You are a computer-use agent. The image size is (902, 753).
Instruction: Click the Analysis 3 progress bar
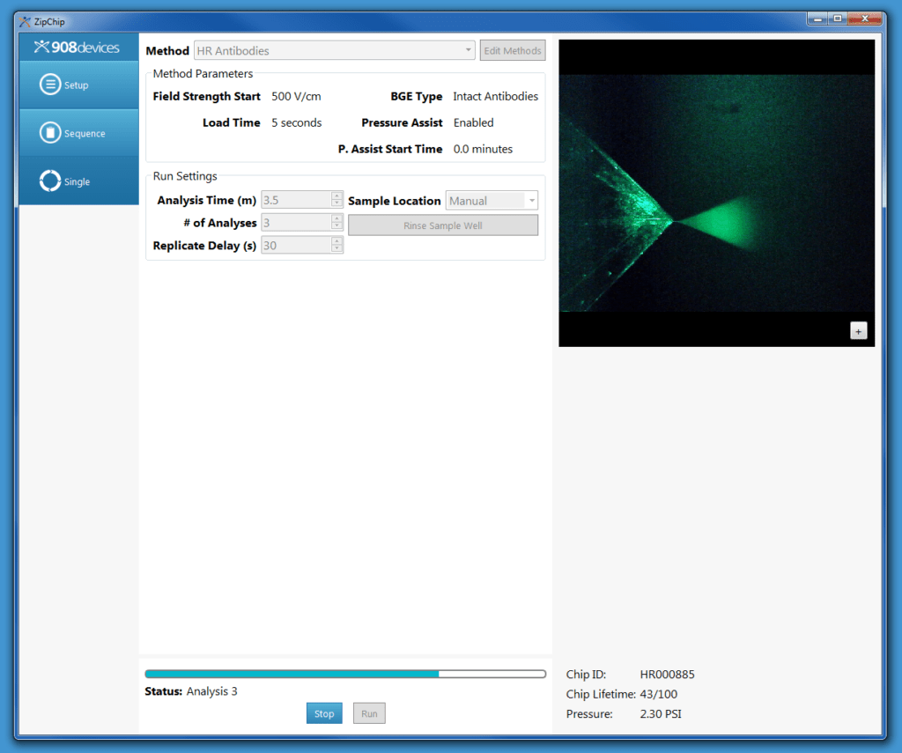[x=344, y=673]
